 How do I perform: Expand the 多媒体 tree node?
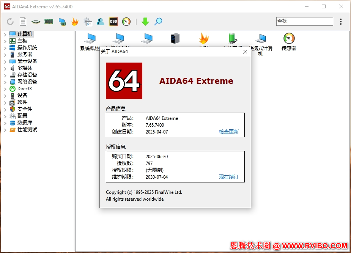(x=5, y=68)
